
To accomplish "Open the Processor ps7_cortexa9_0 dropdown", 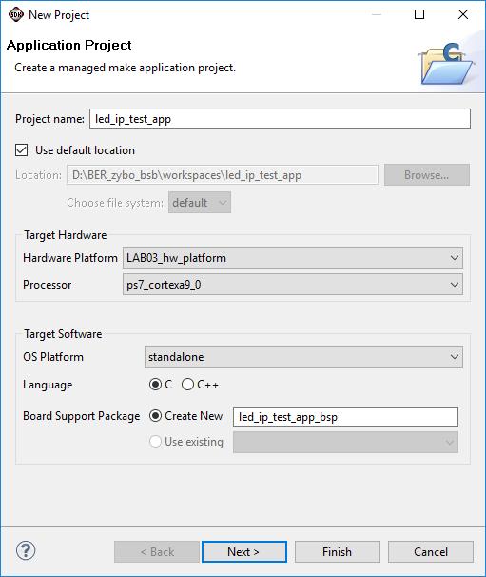I will [293, 285].
